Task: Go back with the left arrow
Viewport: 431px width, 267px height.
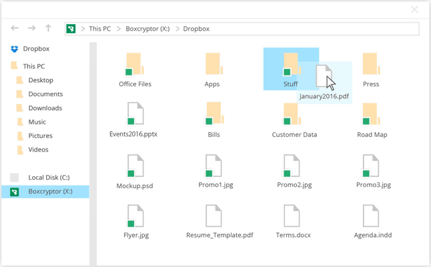Action: [x=15, y=29]
